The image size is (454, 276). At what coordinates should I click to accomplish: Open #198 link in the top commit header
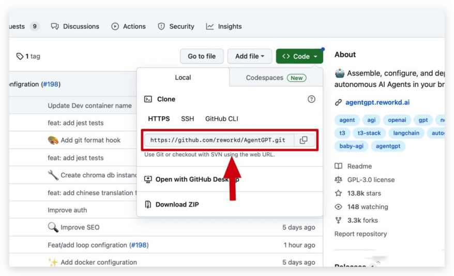pos(51,84)
